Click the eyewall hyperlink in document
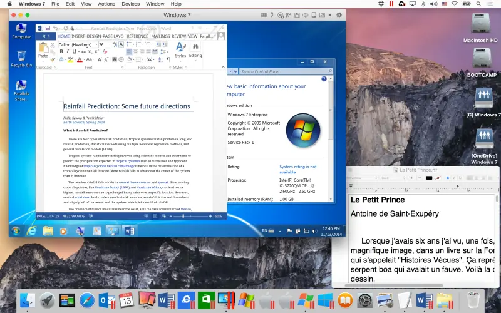This screenshot has width=501, height=313. click(x=163, y=182)
